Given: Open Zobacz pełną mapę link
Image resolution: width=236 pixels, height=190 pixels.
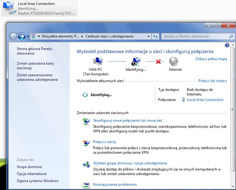Looking at the screenshot, I should coord(211,59).
